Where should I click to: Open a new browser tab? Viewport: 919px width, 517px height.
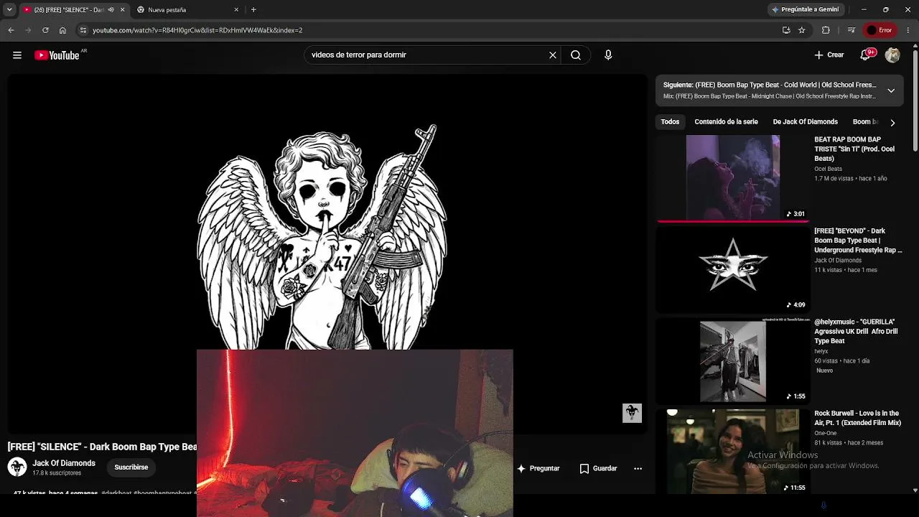[x=253, y=9]
